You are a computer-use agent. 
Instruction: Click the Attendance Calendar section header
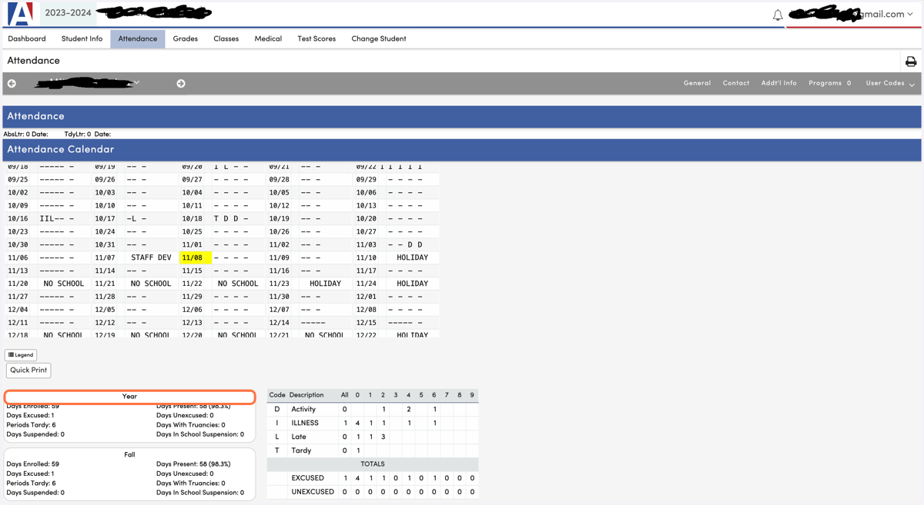(x=462, y=150)
